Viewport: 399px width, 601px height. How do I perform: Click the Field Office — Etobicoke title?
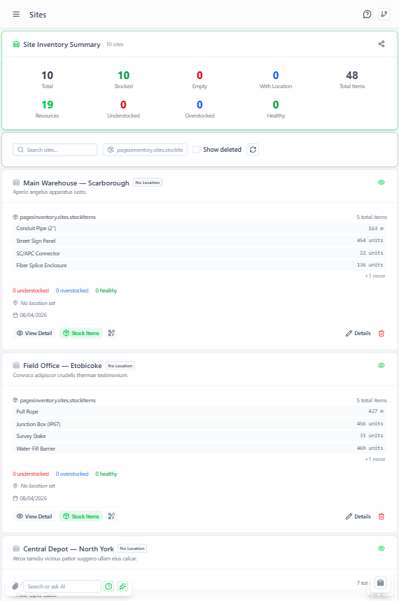(x=62, y=366)
